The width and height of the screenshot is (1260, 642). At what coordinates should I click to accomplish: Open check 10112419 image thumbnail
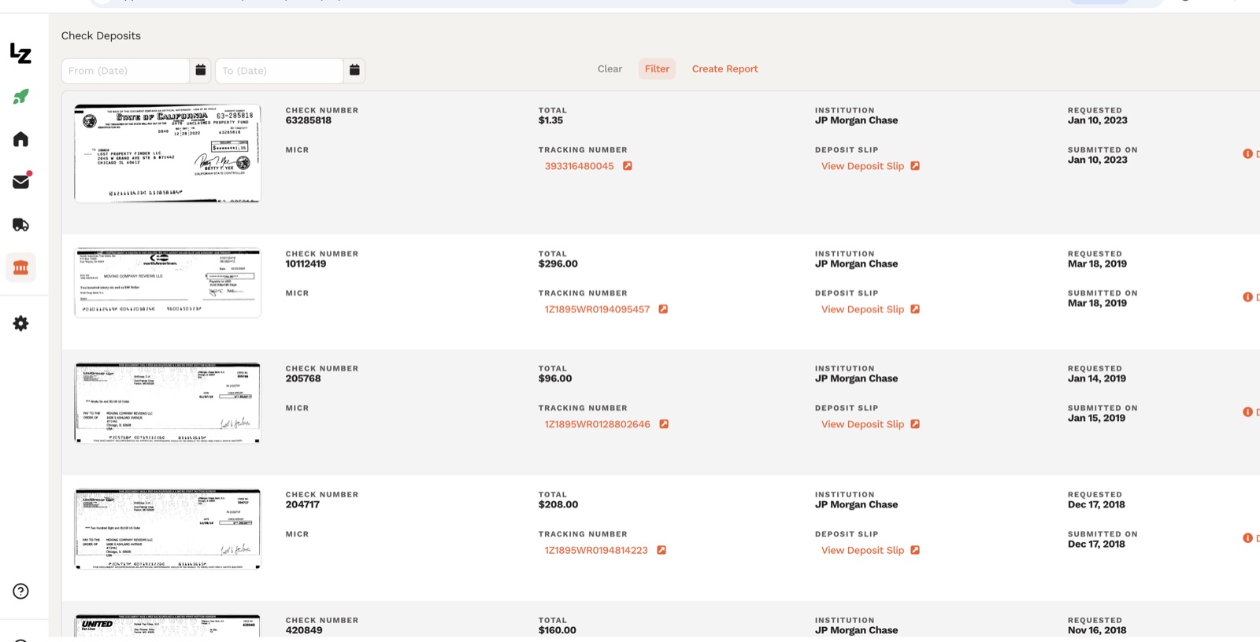pyautogui.click(x=168, y=282)
